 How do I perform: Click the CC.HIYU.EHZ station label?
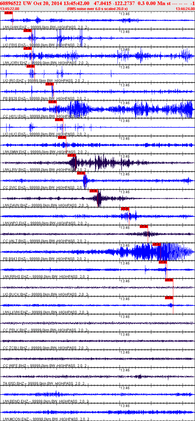click(14, 116)
